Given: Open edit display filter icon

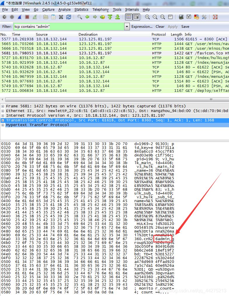Looking at the screenshot, I should (189, 17).
